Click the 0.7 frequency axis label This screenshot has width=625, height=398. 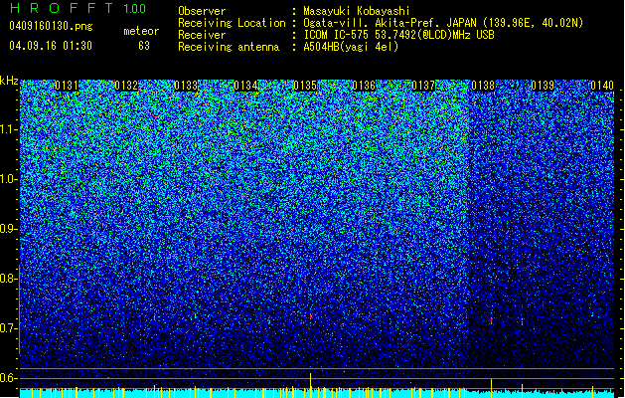coord(8,328)
